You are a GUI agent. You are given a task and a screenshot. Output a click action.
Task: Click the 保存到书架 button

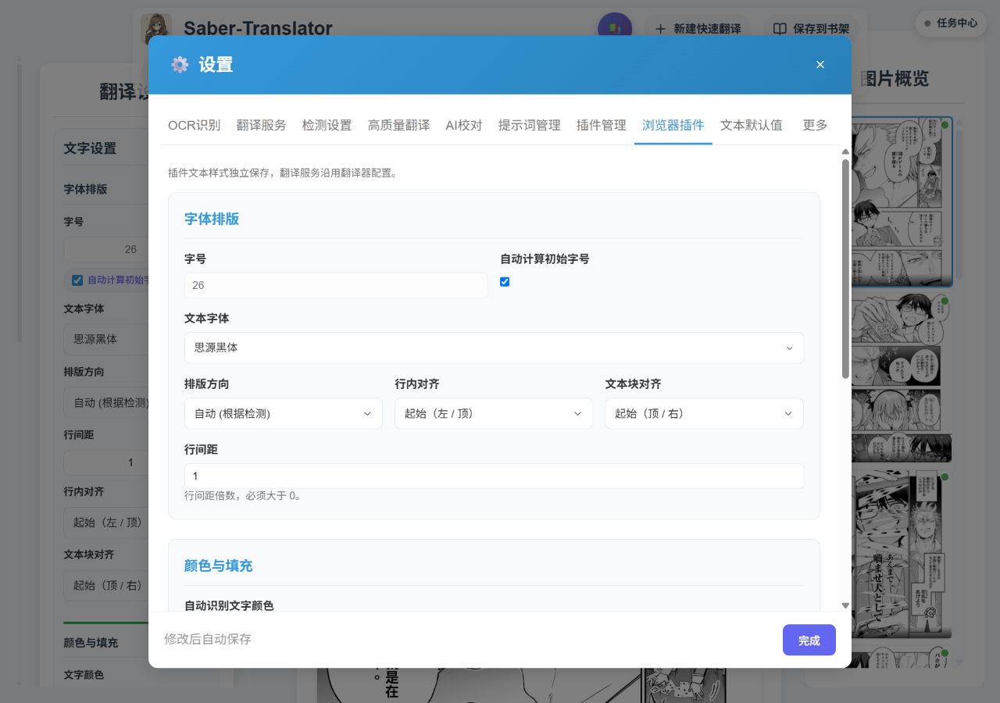[x=811, y=29]
